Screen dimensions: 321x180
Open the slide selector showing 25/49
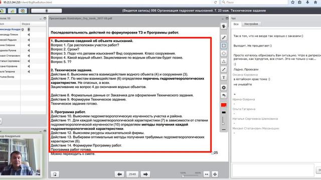(x=132, y=174)
